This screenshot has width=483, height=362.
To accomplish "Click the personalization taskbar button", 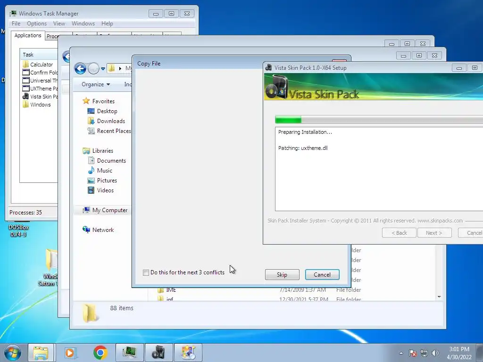I will click(x=188, y=353).
